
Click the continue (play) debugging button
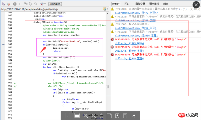(x=15, y=4)
